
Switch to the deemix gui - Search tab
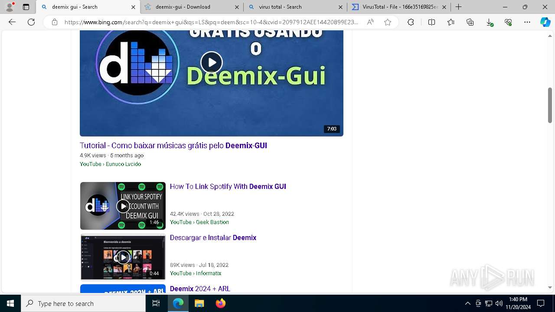(88, 7)
